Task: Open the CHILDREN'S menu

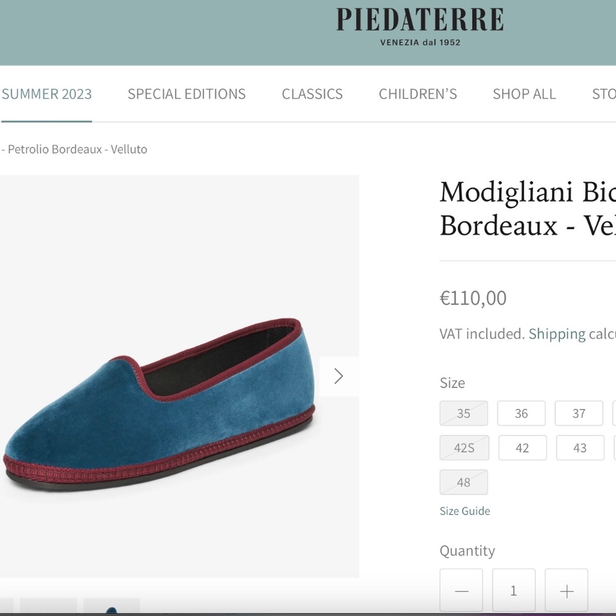Action: [418, 94]
